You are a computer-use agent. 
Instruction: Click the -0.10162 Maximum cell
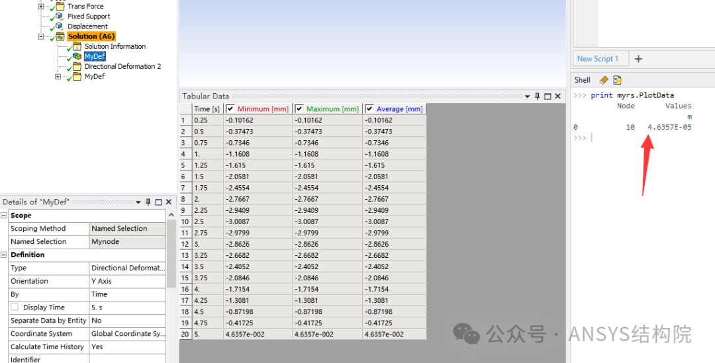coord(328,120)
